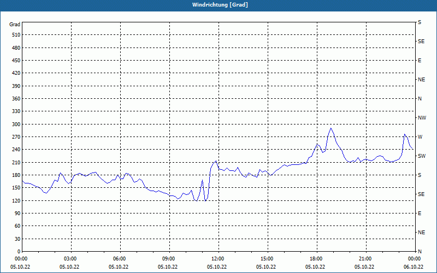Click the 00:00 label above 06.10.22
Screen dimensions: 437x273
point(415,258)
